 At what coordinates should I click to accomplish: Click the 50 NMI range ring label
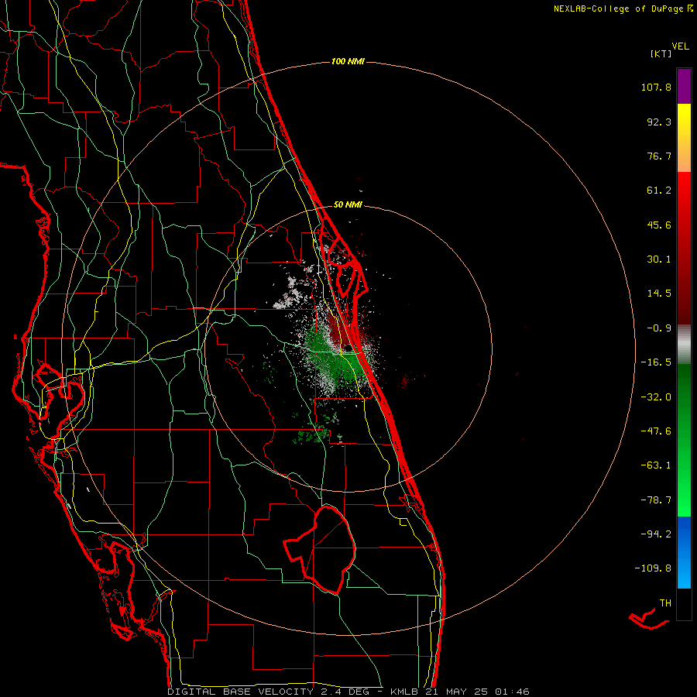coord(348,204)
